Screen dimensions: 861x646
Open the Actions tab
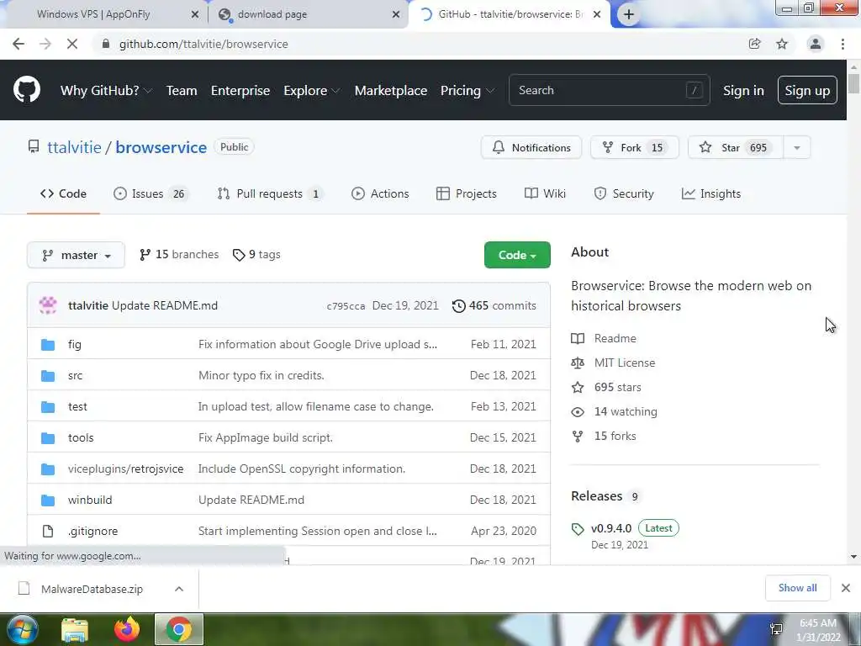point(380,194)
